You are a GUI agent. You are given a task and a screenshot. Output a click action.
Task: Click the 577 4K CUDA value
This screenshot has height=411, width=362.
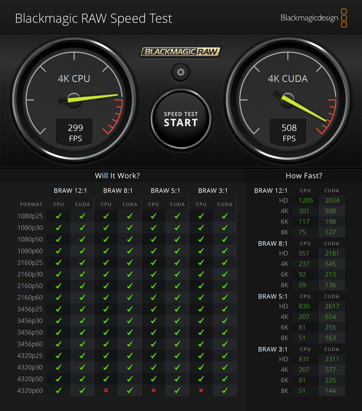point(330,370)
